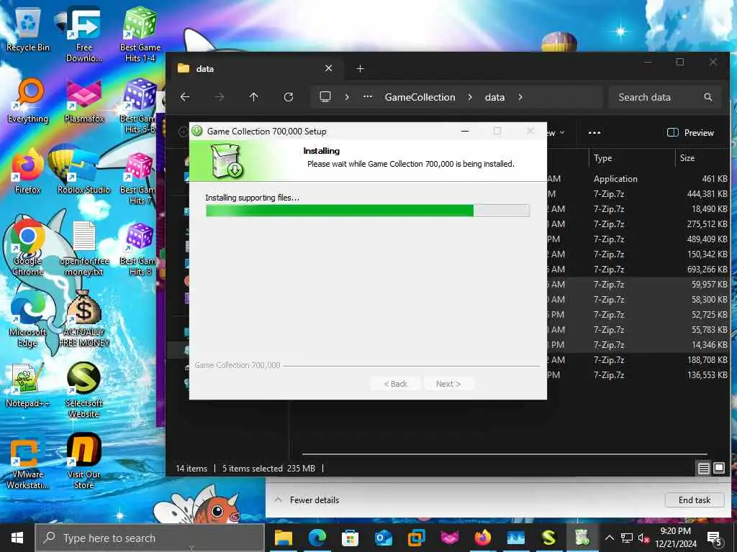
Task: Click the greyed-out Back button in setup
Action: [x=395, y=384]
